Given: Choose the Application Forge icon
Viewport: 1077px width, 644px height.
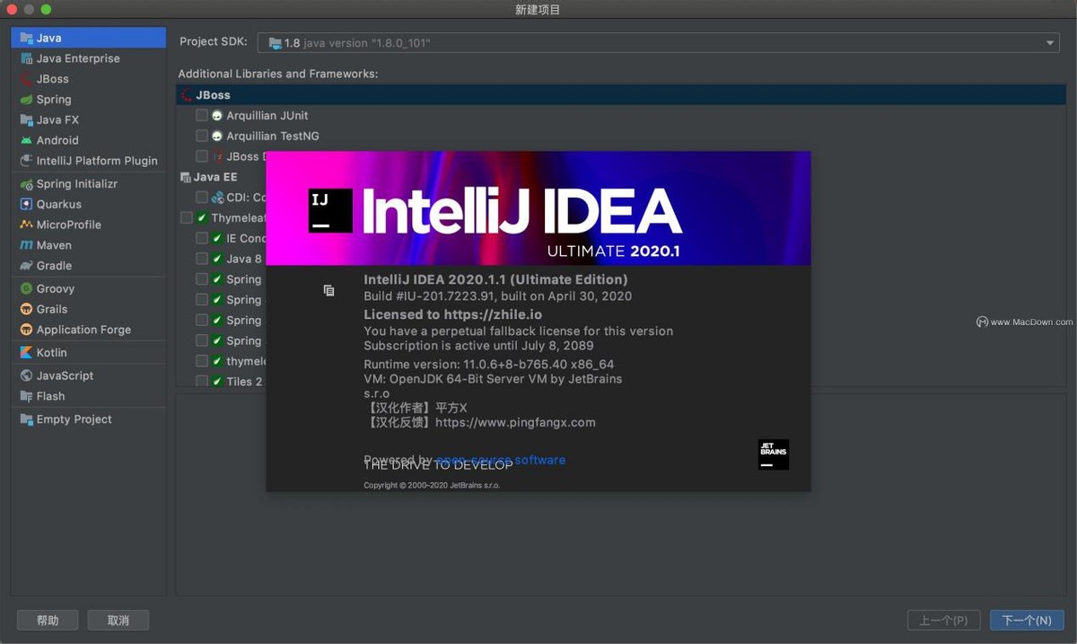Looking at the screenshot, I should pos(27,330).
